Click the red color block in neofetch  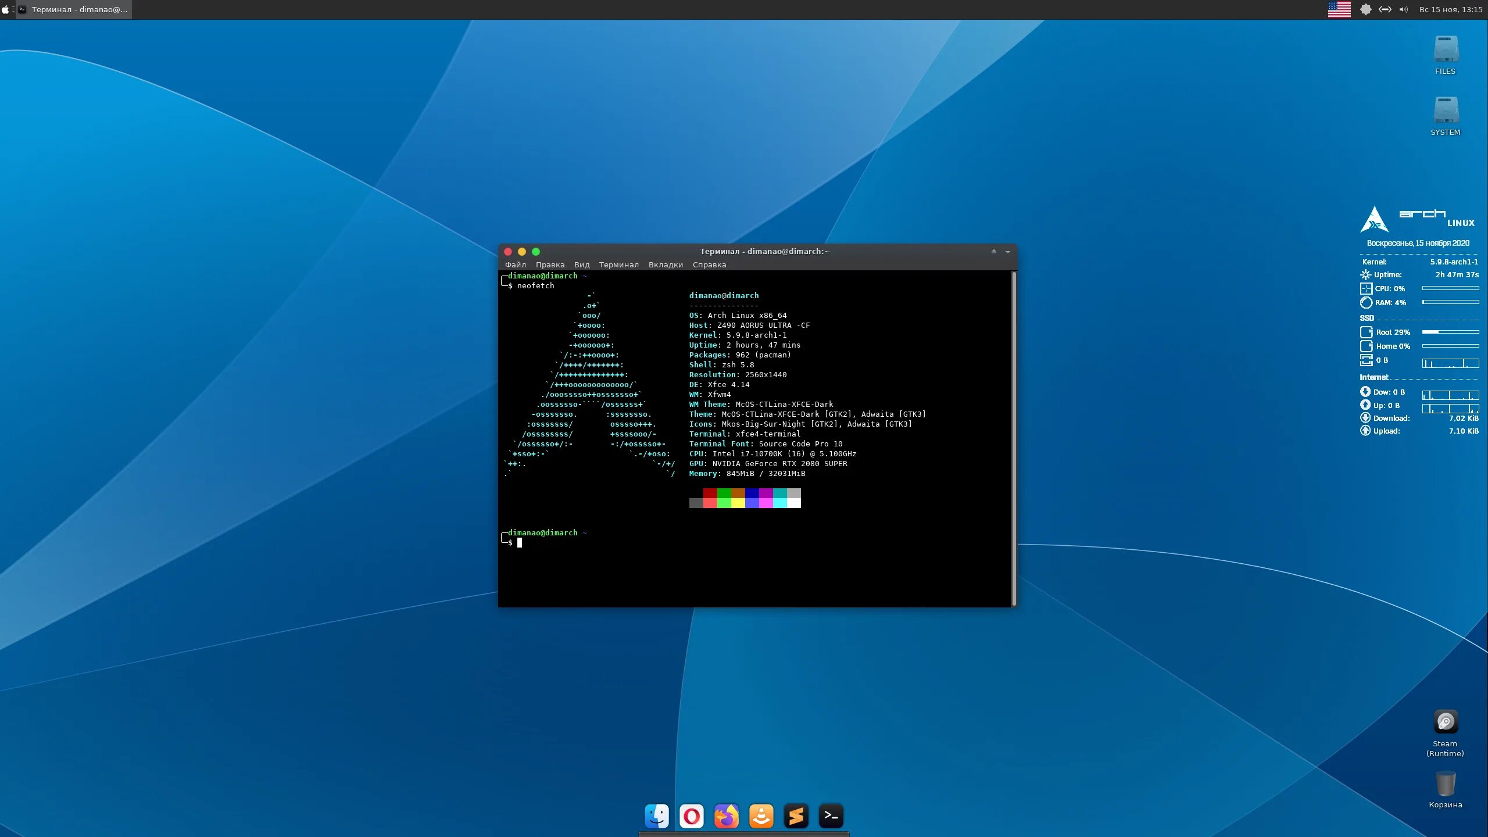(710, 493)
